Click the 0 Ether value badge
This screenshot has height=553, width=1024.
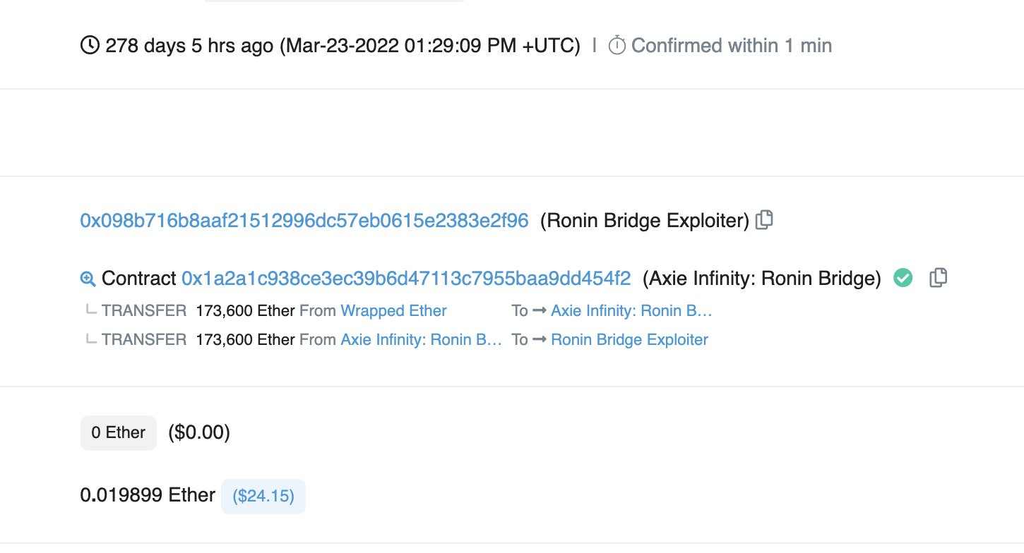(119, 432)
